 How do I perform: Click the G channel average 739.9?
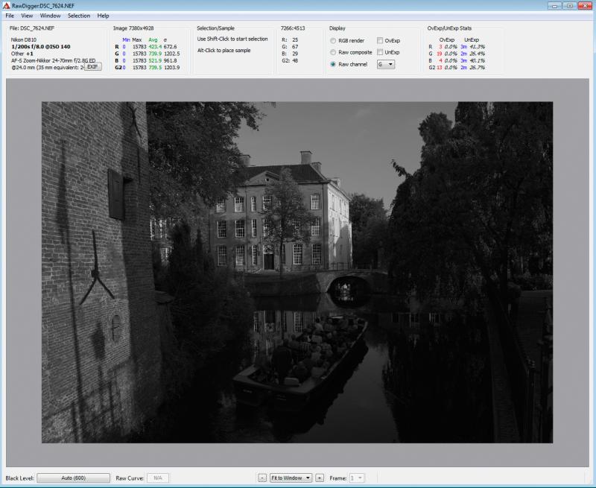[155, 54]
